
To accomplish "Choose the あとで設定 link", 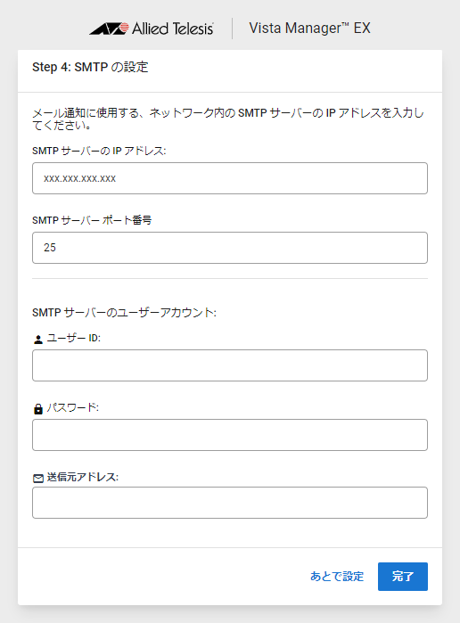I will point(337,577).
